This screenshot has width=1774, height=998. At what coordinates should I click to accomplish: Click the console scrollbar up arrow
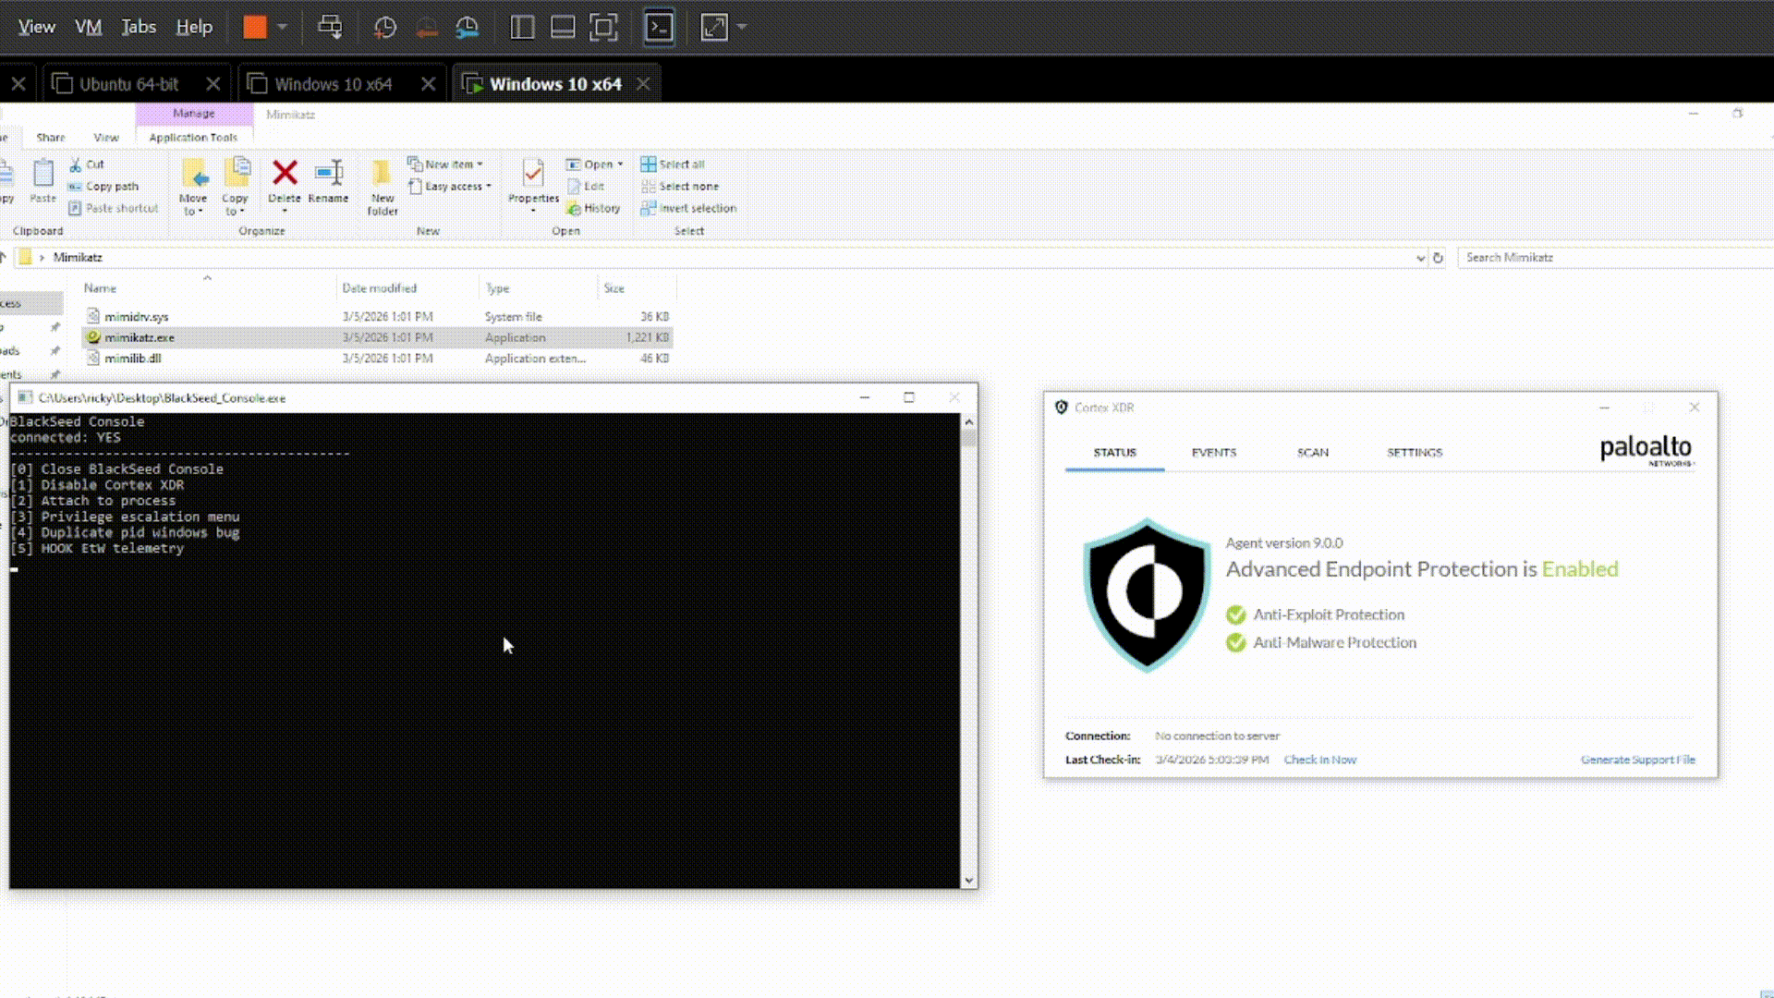click(x=969, y=422)
